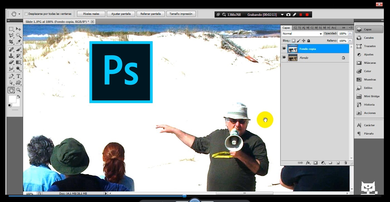
Task: Click the Píxeles reales button
Action: [91, 14]
